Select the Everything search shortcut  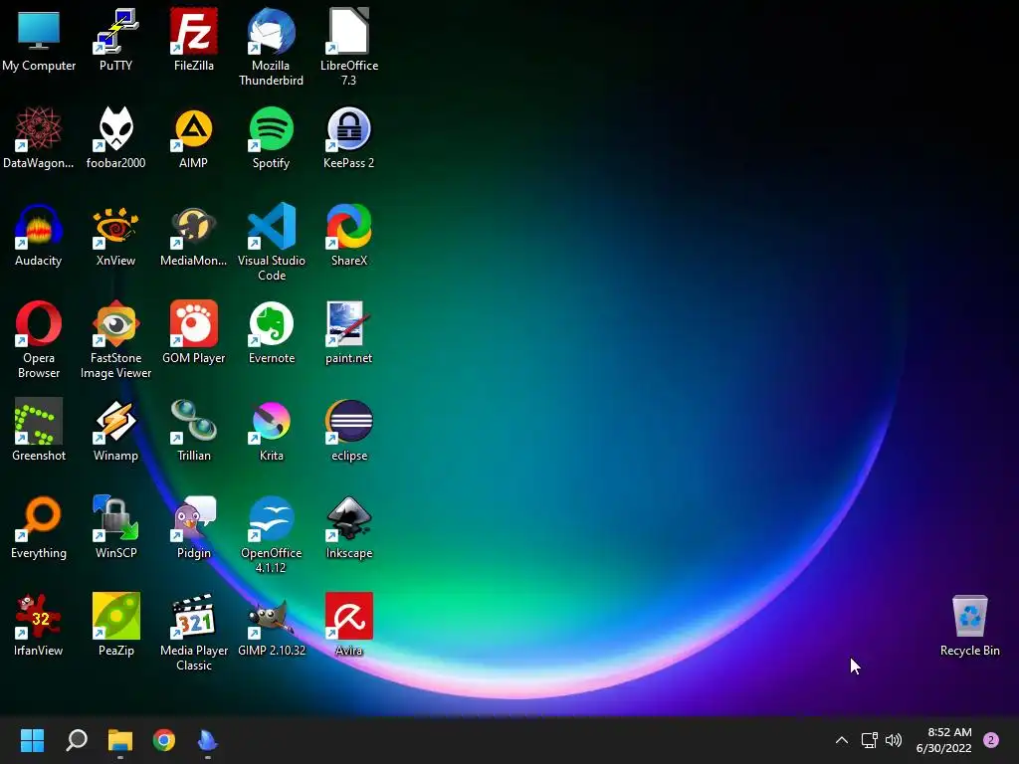(39, 527)
